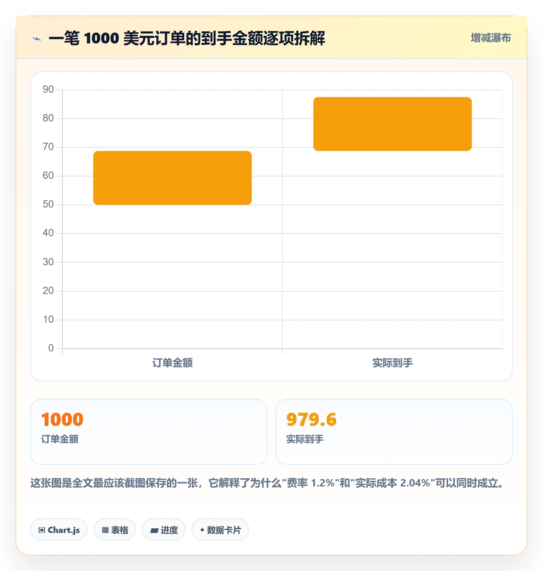This screenshot has height=571, width=543.
Task: Click the lightning bolt icon beside the title
Action: (37, 38)
